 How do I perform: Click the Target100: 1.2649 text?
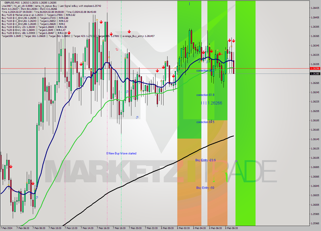click(11, 36)
